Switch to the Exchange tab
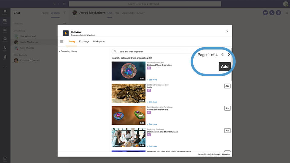Screen dimensions: 290x163 (84, 41)
